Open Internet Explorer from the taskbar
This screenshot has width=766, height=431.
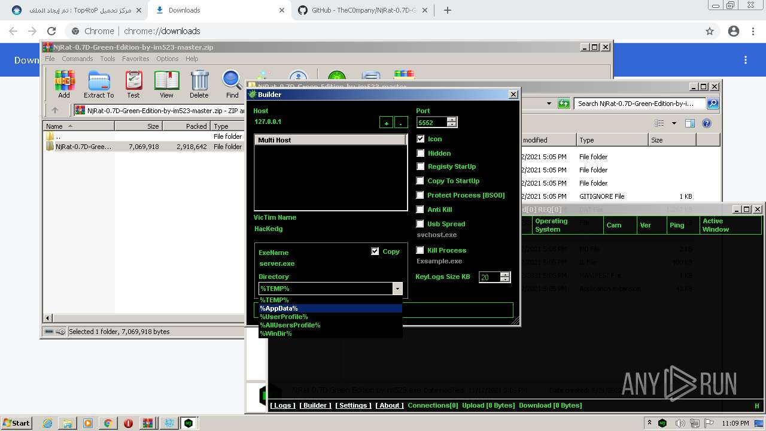(x=47, y=423)
